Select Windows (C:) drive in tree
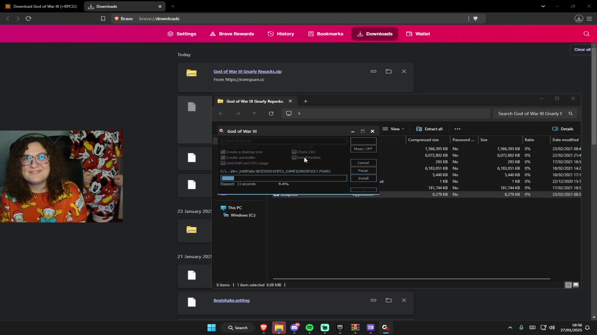 click(x=239, y=215)
